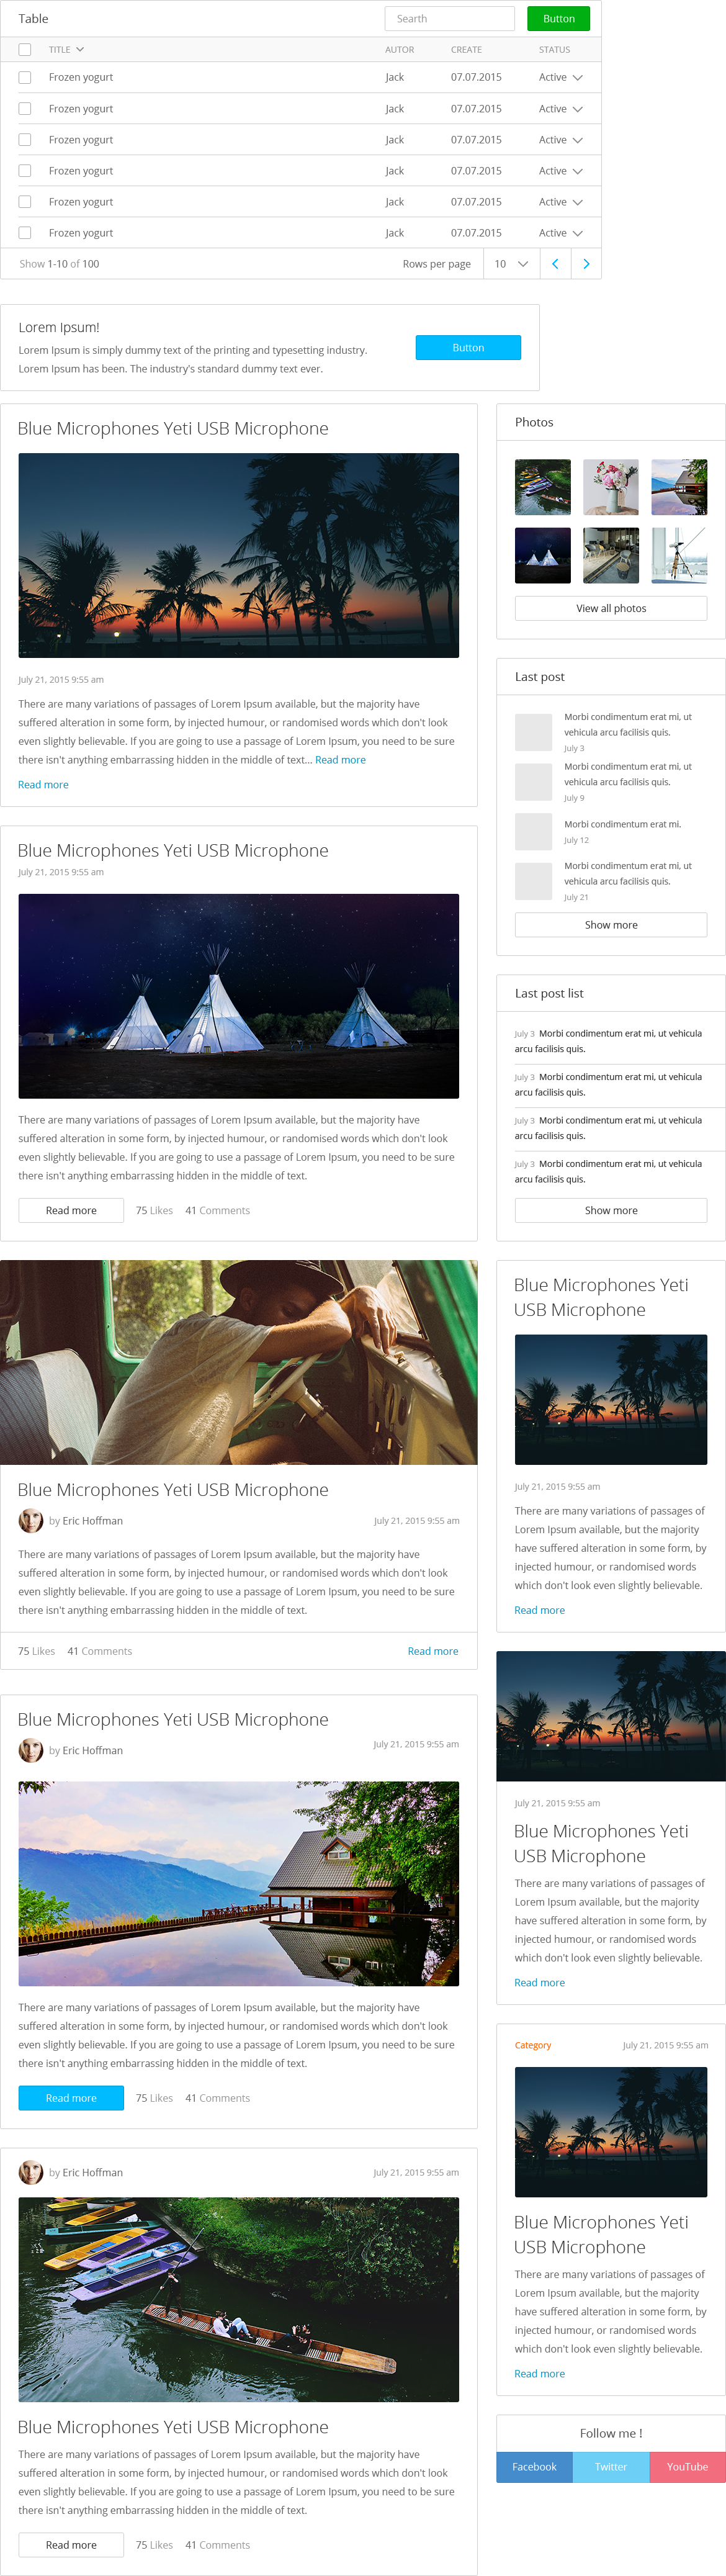Open the YouTube follow tab
726x2576 pixels.
pos(688,2466)
